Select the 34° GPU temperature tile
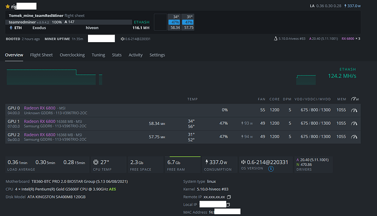 [x=174, y=22]
